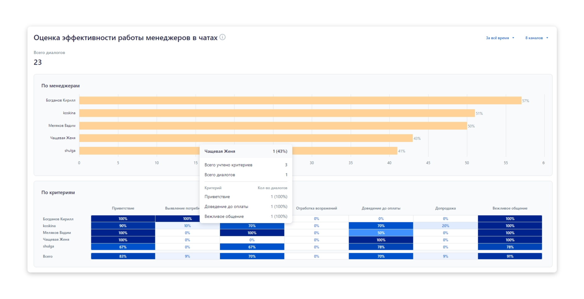Click the Приветствие column header

(123, 208)
